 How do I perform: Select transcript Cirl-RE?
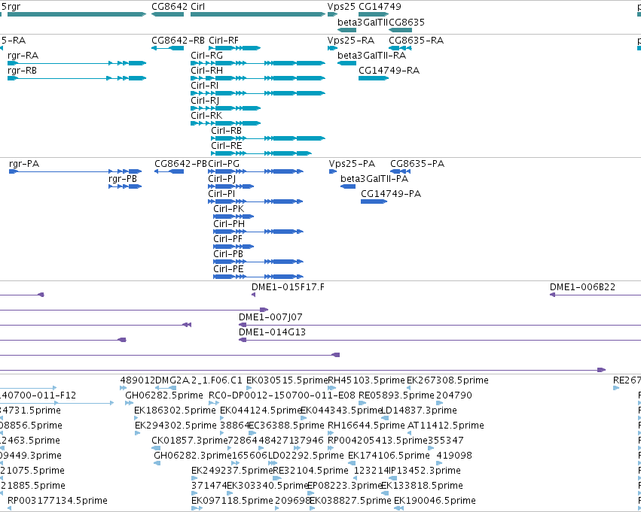click(261, 153)
